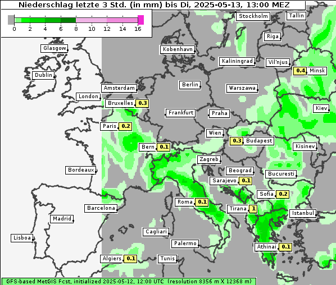Select the Kisinev label
The width and height of the screenshot is (336, 285).
click(305, 146)
